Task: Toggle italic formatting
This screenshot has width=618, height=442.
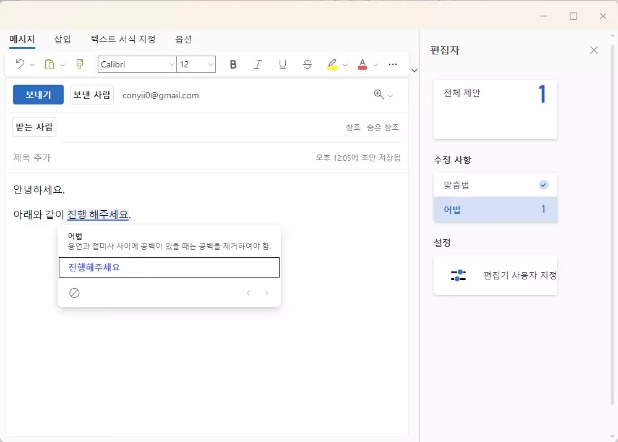Action: [x=258, y=64]
